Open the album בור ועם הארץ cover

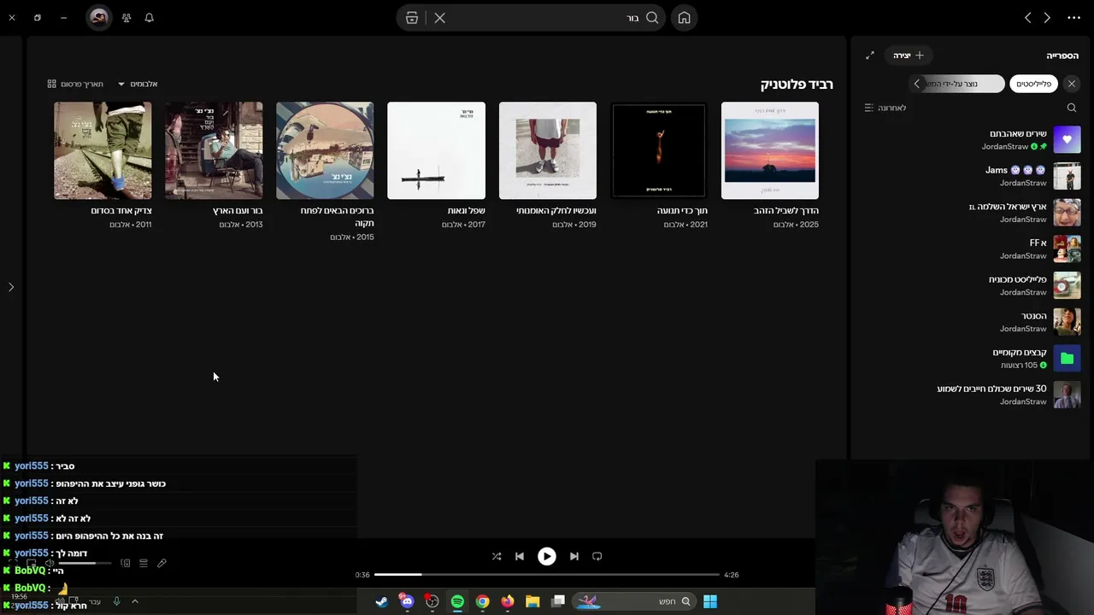[214, 150]
